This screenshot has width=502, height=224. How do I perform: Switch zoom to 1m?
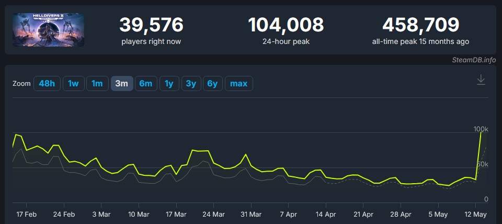click(x=97, y=84)
